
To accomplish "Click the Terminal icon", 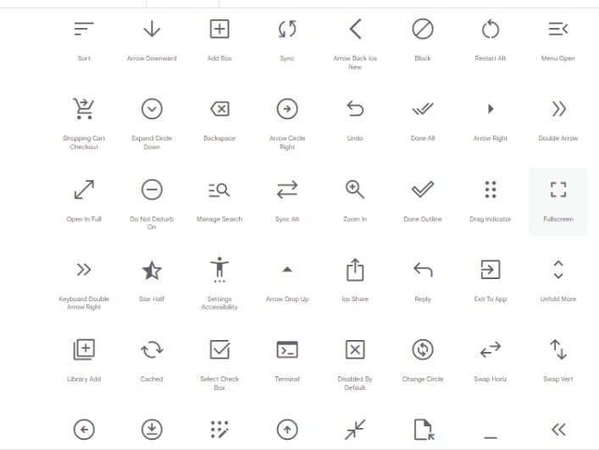I will (x=287, y=349).
